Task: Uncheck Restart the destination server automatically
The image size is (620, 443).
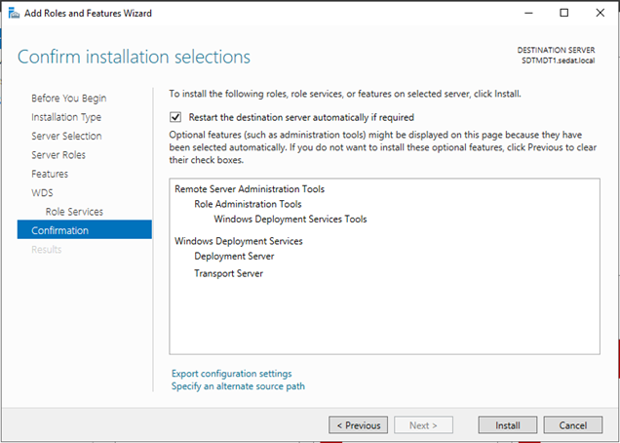Action: tap(175, 117)
